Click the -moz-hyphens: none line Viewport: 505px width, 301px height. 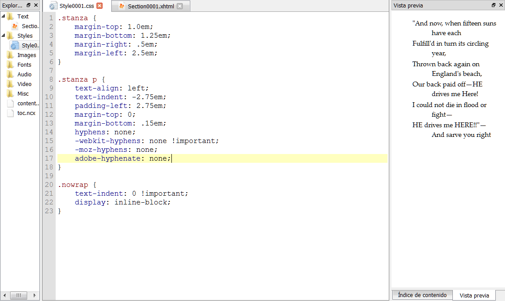(116, 150)
